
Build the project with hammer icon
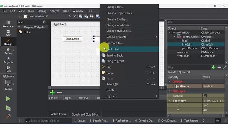tap(8, 117)
